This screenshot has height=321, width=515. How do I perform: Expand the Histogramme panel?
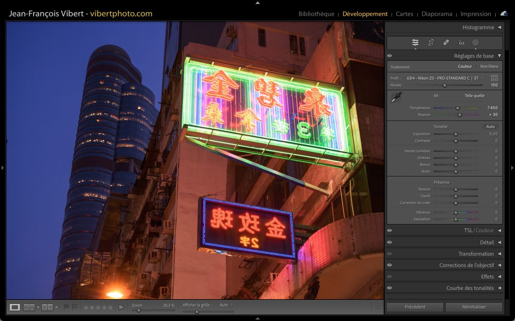click(499, 27)
